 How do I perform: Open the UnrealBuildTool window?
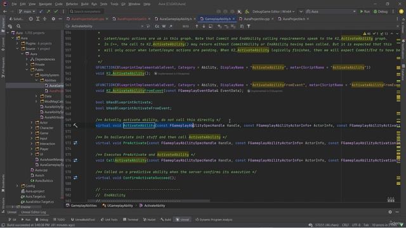pos(83,220)
